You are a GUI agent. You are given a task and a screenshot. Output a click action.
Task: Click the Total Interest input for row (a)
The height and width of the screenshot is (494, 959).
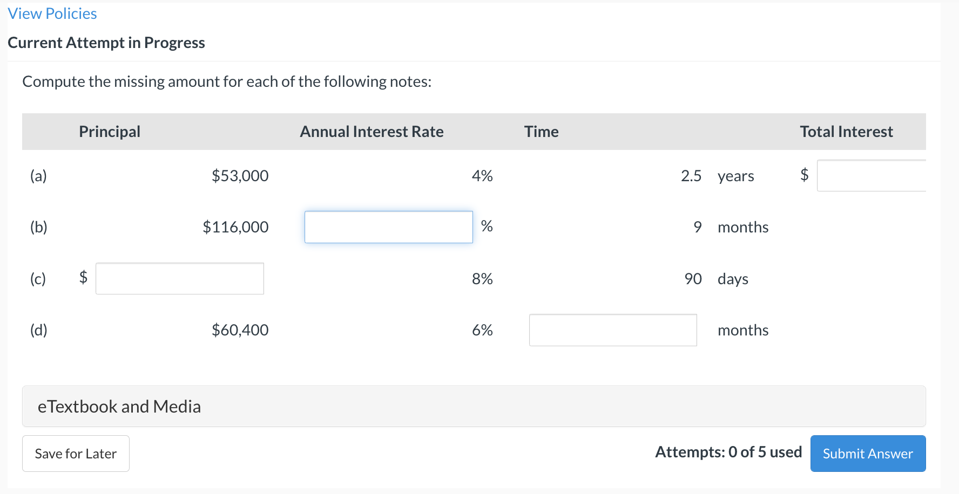coord(871,175)
